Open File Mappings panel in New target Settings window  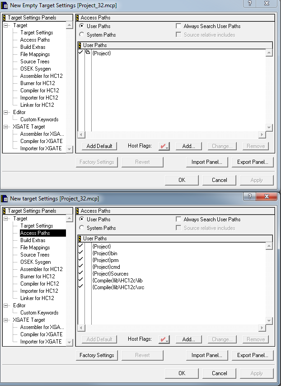(35, 248)
